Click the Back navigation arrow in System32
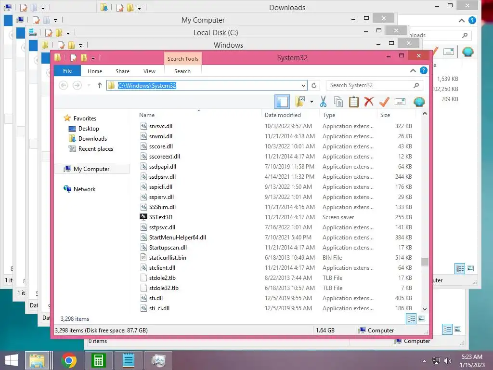 tap(63, 85)
